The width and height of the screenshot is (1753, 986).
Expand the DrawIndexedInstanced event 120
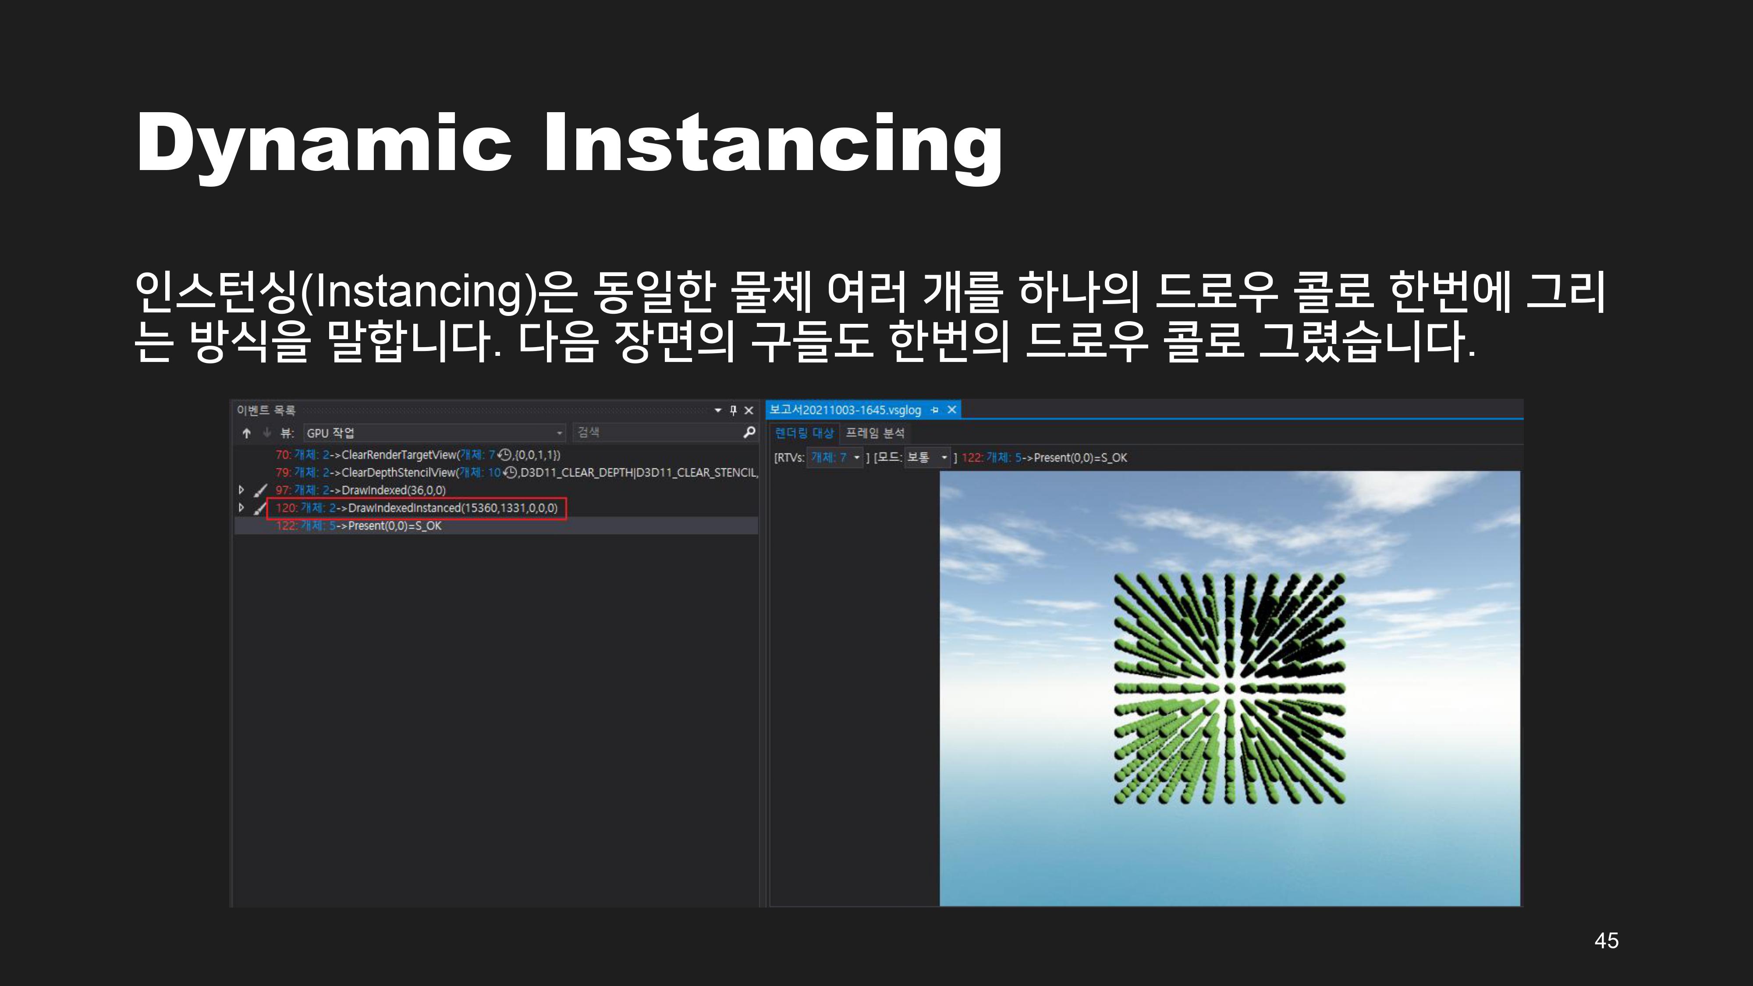(x=241, y=507)
